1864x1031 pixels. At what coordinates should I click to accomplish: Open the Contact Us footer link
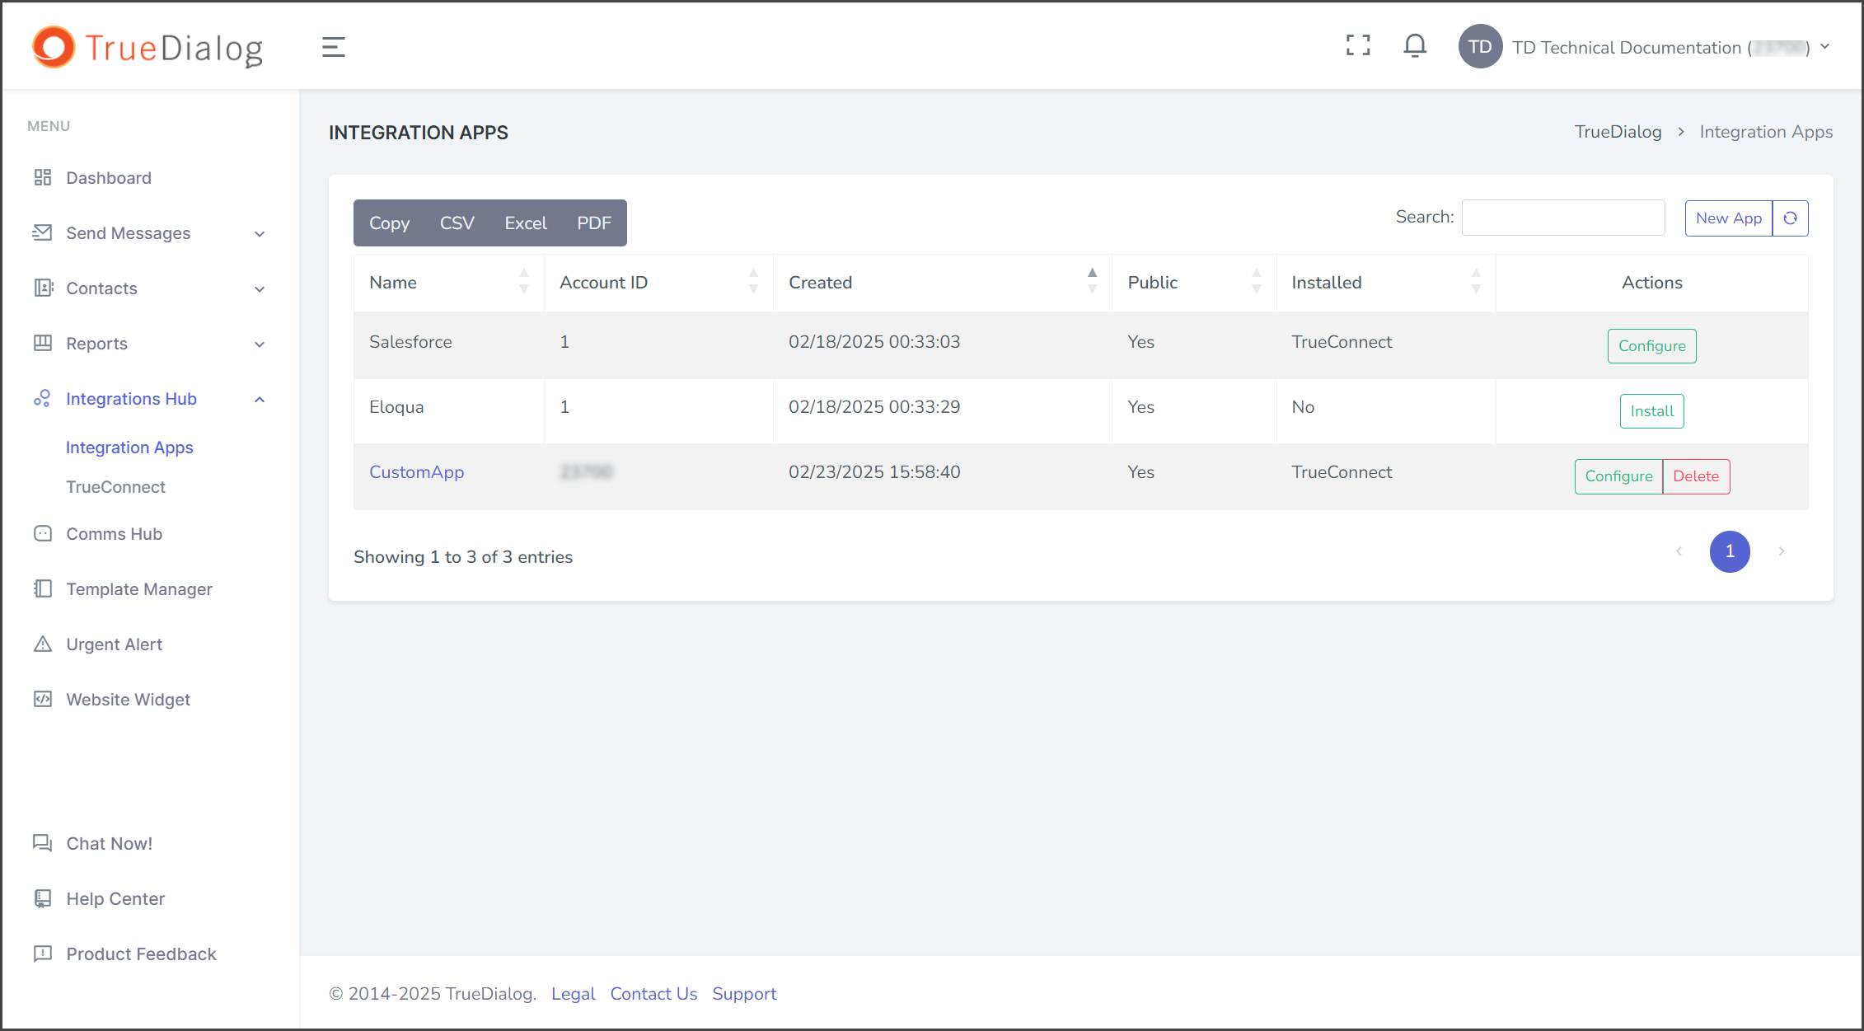click(653, 994)
